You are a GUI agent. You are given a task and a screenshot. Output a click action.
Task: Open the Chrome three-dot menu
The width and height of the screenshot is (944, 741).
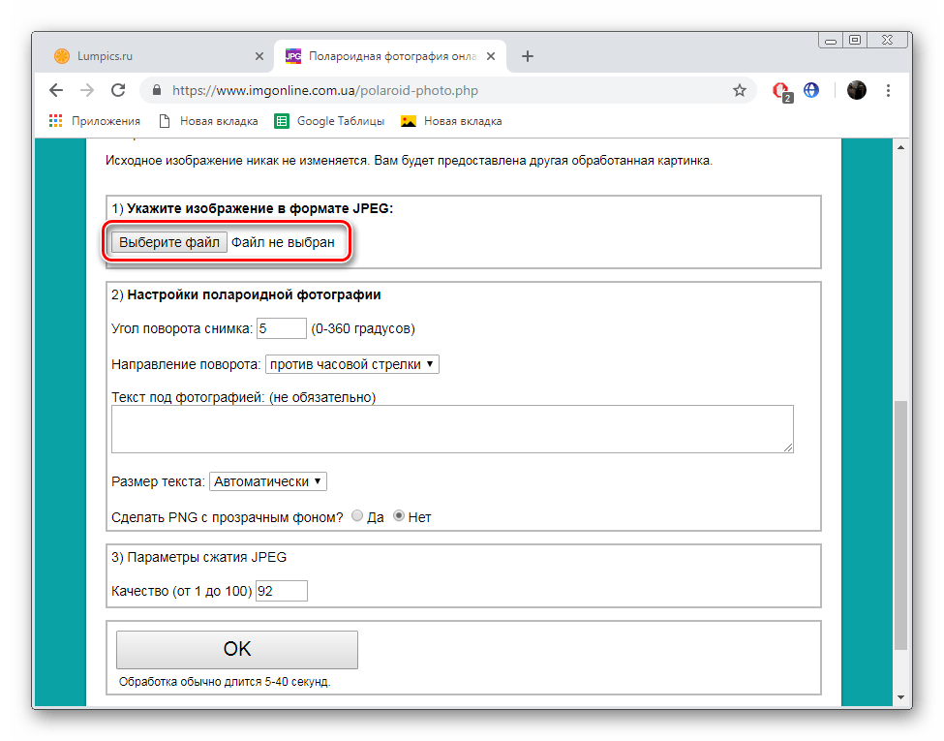pos(889,90)
